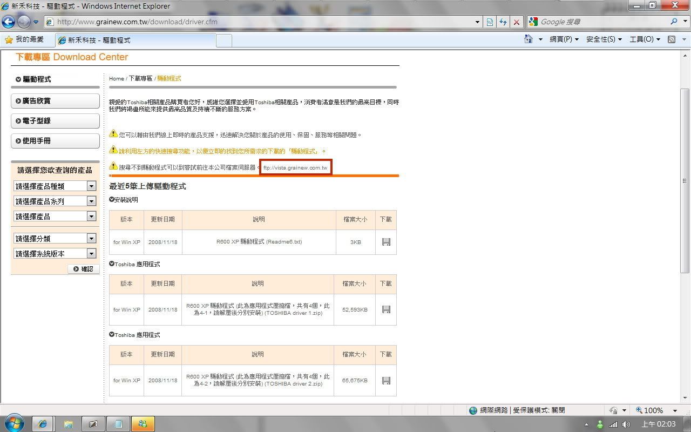Click the messenger green person tray icon

click(x=600, y=424)
